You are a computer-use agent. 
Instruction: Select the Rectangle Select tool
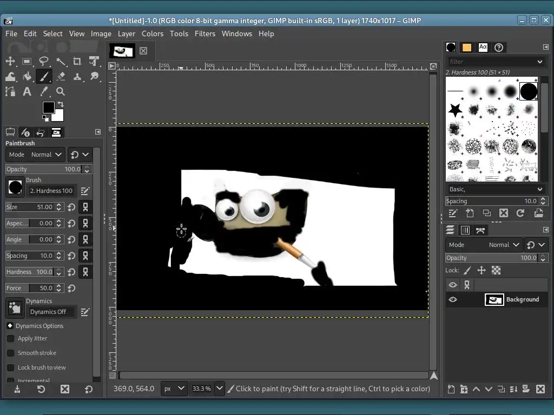coord(27,61)
